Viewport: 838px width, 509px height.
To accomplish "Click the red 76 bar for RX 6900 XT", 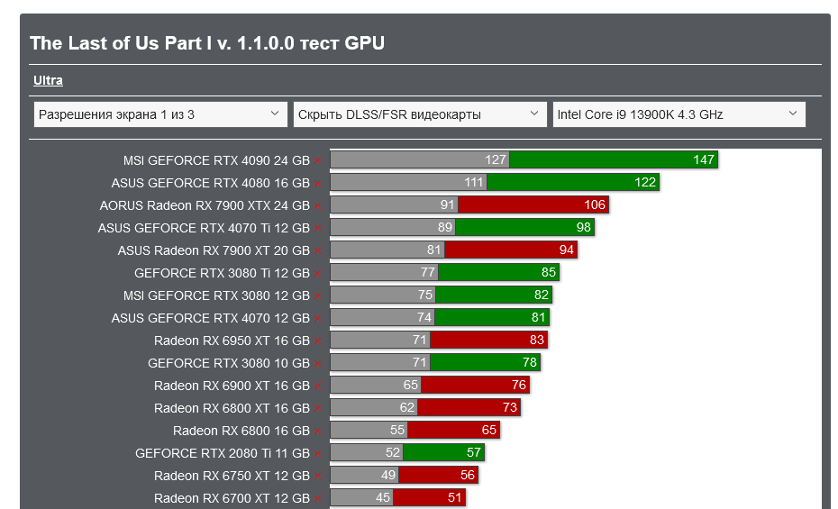I will pos(475,385).
